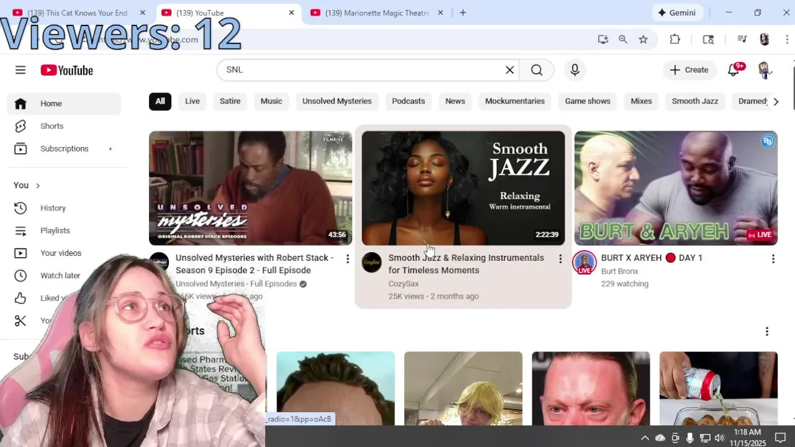
Task: Select the News filter chip
Action: [x=455, y=101]
